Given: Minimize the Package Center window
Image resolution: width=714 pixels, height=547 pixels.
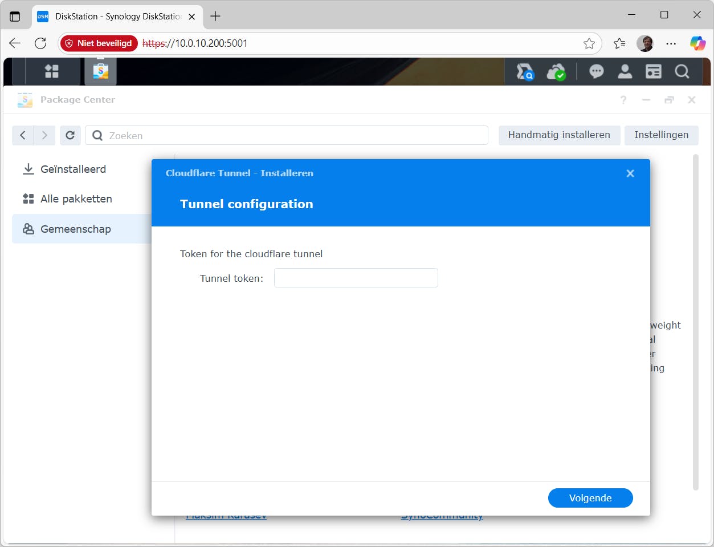Looking at the screenshot, I should point(646,100).
